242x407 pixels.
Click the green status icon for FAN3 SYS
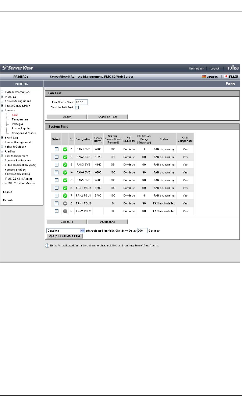coord(65,165)
